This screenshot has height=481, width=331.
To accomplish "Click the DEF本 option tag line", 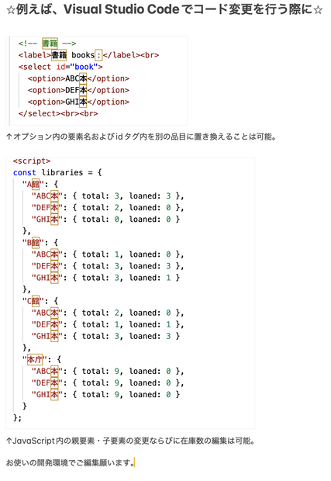I will pos(78,90).
